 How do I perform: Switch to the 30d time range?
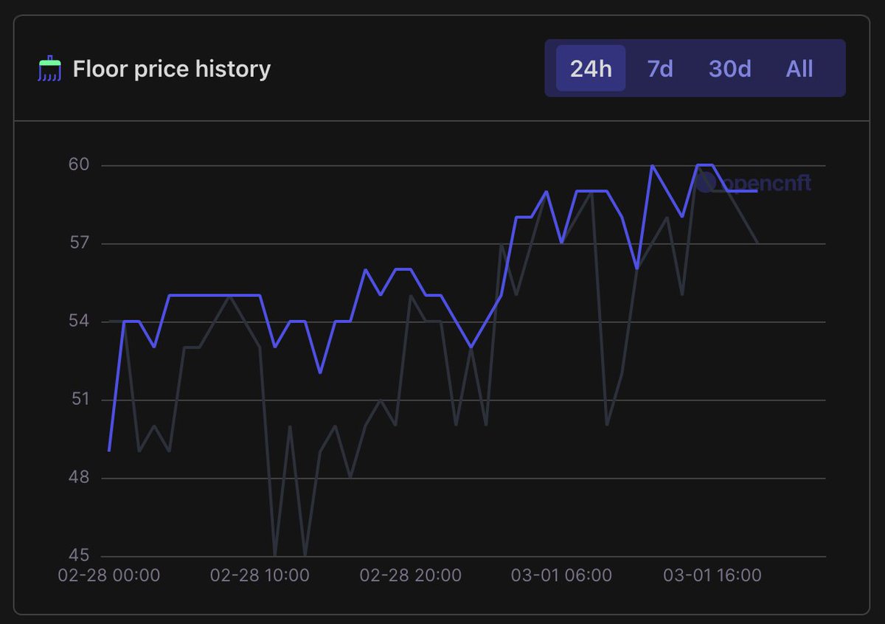(x=730, y=69)
